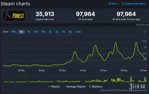This screenshot has height=94, width=149.
Task: Click the 18 Dec axis label
Action: click(x=21, y=70)
